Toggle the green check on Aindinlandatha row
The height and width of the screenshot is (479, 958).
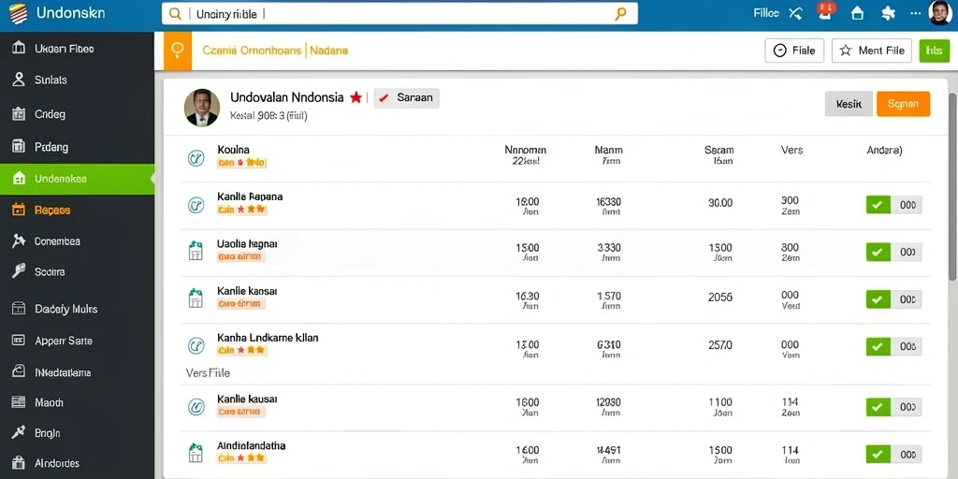point(878,454)
